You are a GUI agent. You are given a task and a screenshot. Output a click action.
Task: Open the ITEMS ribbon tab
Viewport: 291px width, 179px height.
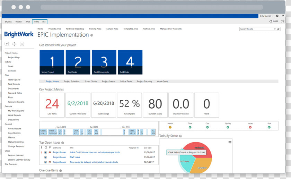pos(36,22)
